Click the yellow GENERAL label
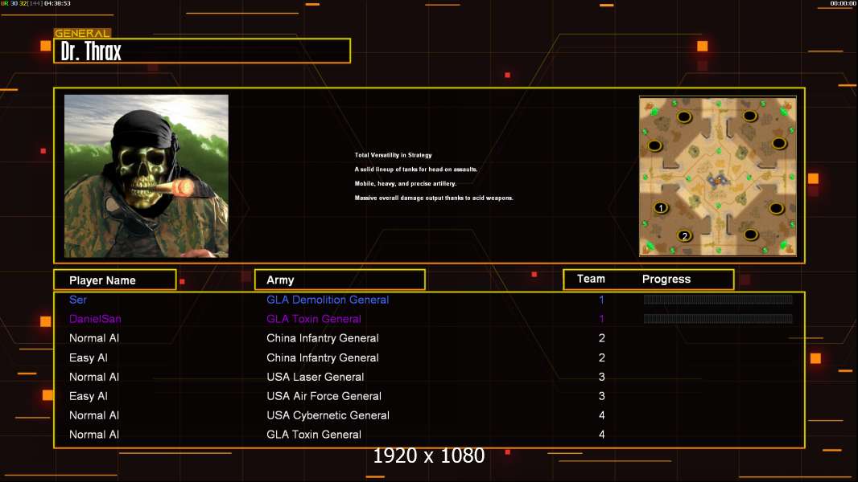The height and width of the screenshot is (482, 858). 82,34
